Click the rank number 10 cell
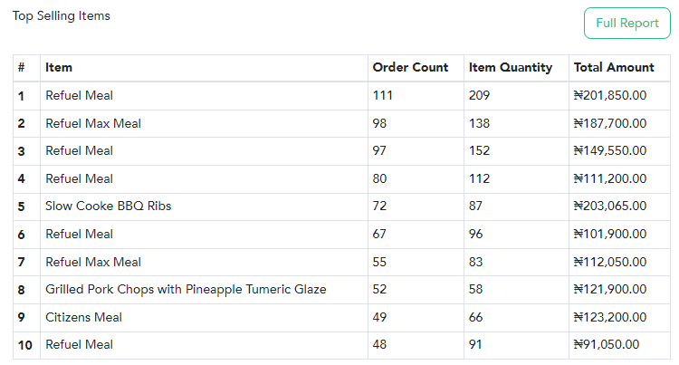679x365 pixels. click(25, 345)
